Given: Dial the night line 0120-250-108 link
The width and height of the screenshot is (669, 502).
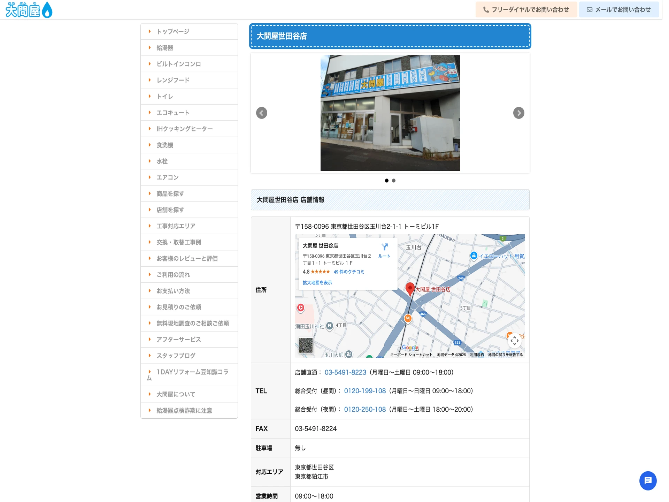Looking at the screenshot, I should click(364, 409).
